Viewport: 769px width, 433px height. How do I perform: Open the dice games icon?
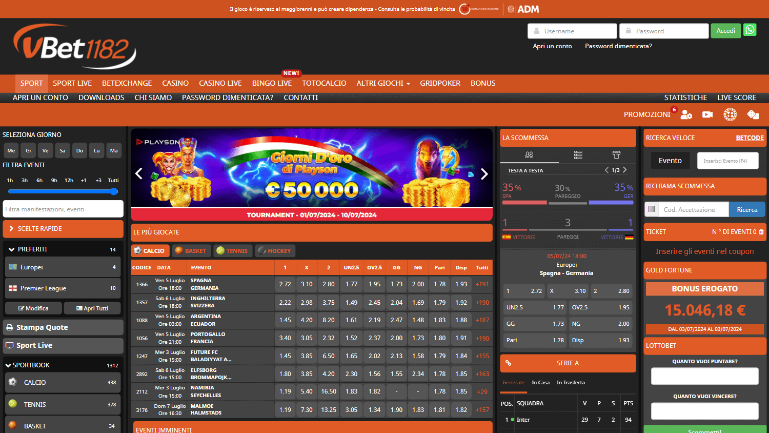753,114
